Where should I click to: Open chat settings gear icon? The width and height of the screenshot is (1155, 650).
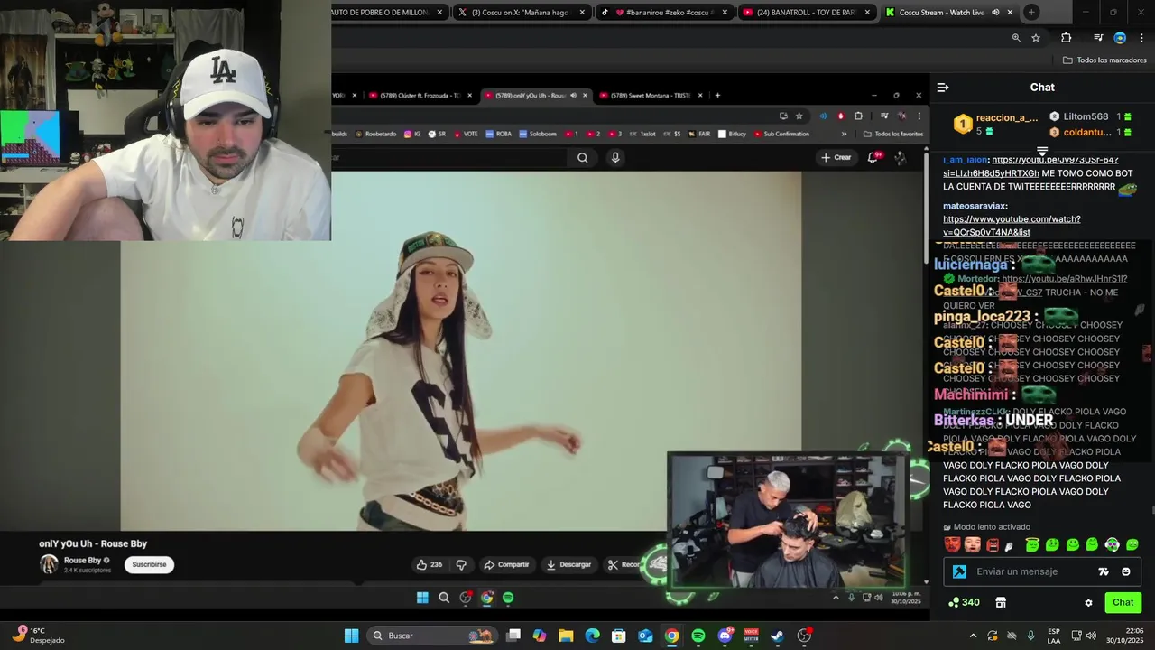tap(1088, 602)
